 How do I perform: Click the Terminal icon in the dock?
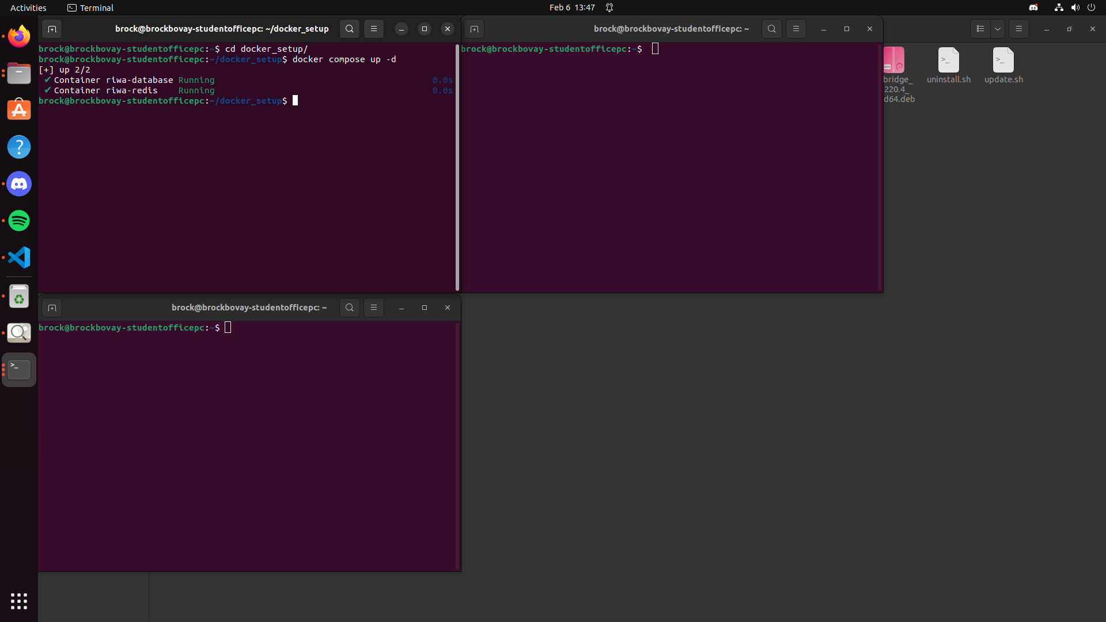[x=19, y=370]
